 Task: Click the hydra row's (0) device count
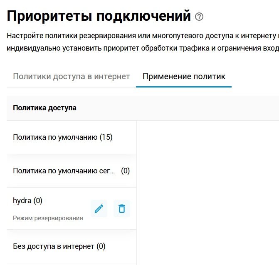pyautogui.click(x=38, y=201)
